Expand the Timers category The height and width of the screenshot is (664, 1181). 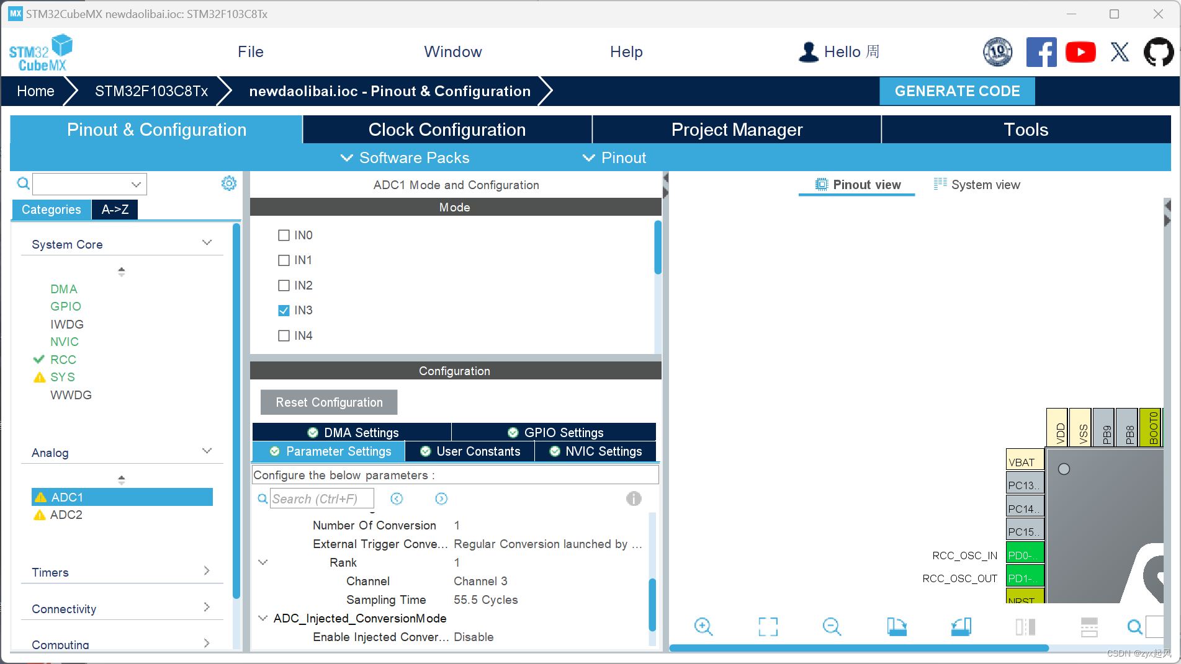[207, 570]
